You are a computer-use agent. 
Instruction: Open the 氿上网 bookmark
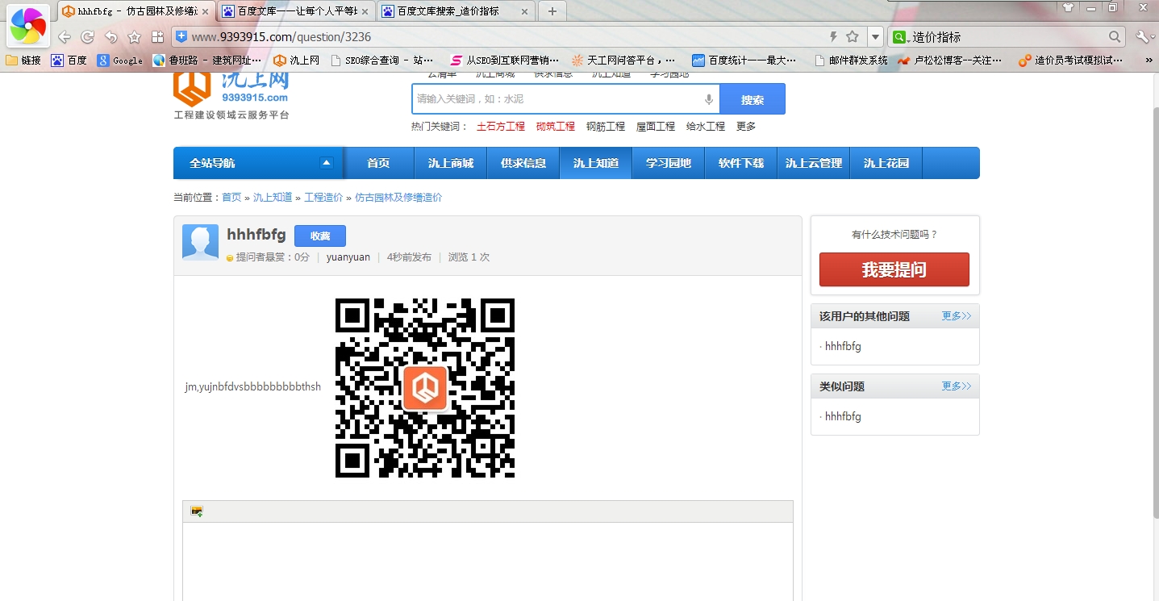[x=296, y=61]
